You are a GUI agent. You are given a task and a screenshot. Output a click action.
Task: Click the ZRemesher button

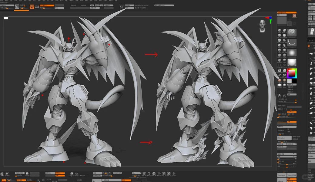[284, 138]
